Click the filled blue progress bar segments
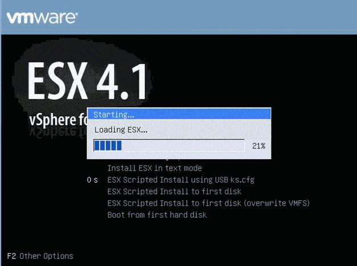Image resolution: width=357 pixels, height=266 pixels. pos(108,146)
